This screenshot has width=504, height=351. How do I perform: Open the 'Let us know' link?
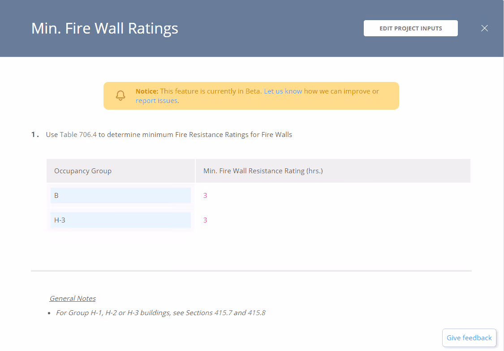coord(283,91)
